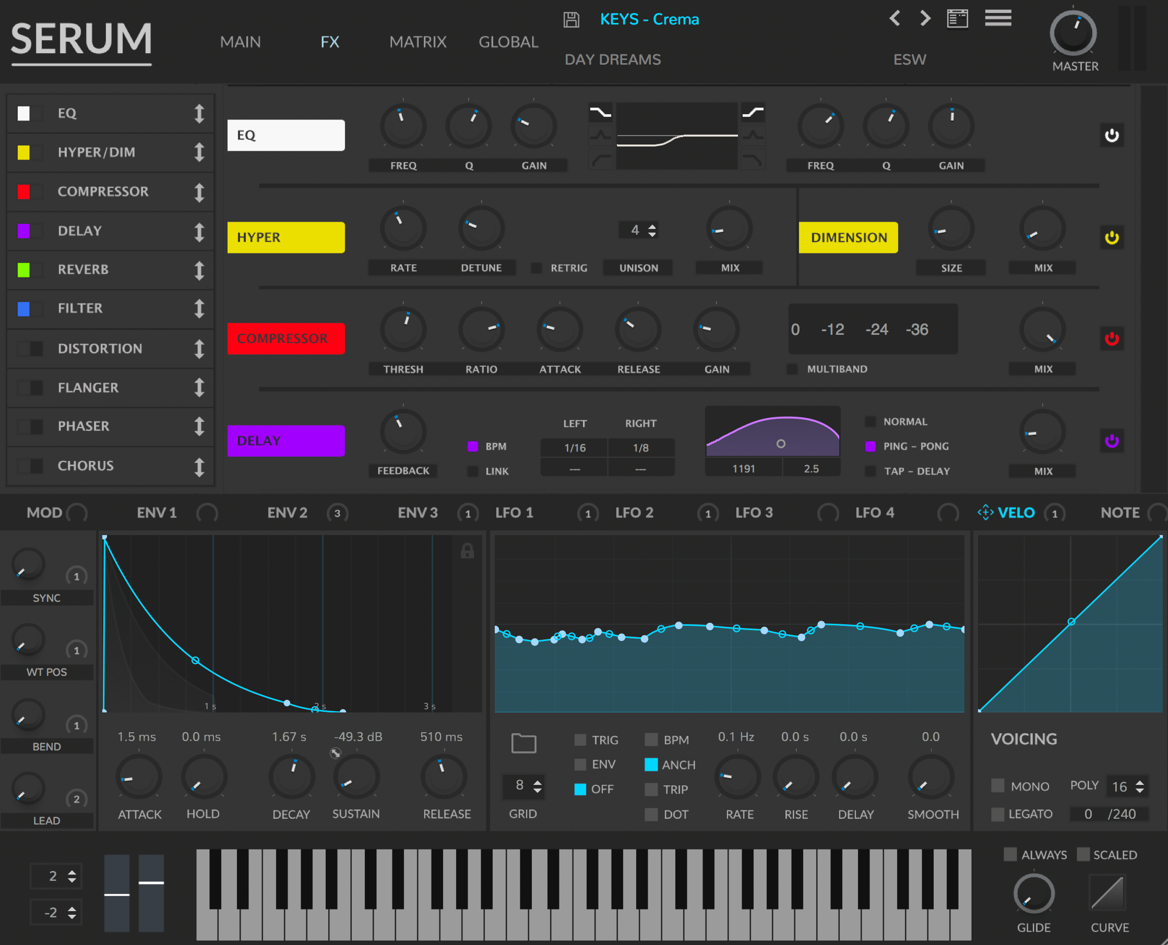
Task: Enable the Compressor MULTIBAND checkbox
Action: (793, 369)
